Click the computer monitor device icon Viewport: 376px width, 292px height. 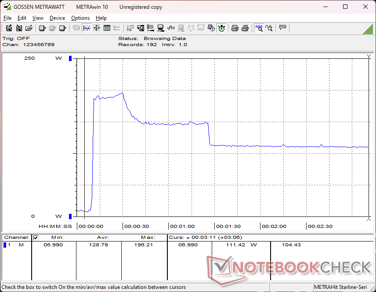click(x=161, y=28)
